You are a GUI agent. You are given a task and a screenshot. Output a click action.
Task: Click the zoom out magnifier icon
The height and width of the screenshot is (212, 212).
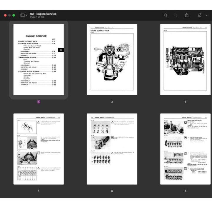166,15
